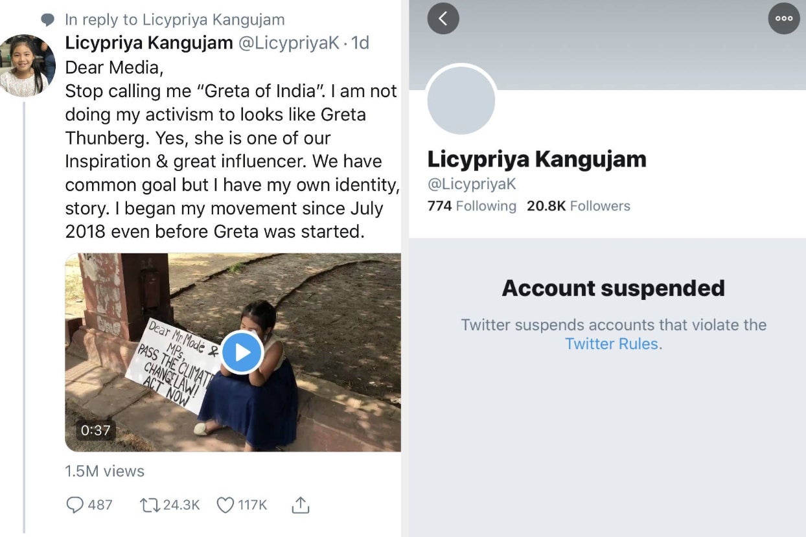
Task: Click the reply comment icon
Action: pyautogui.click(x=75, y=505)
